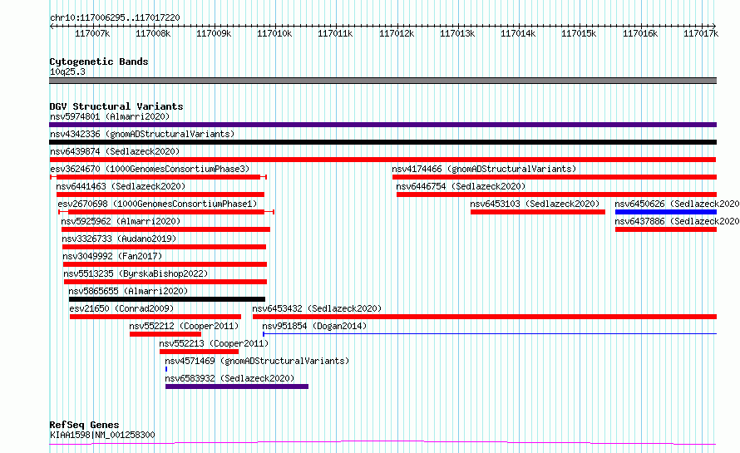This screenshot has height=453, width=740.
Task: Click the nsv5974801 (Almarri2020) variant bar
Action: (x=382, y=125)
